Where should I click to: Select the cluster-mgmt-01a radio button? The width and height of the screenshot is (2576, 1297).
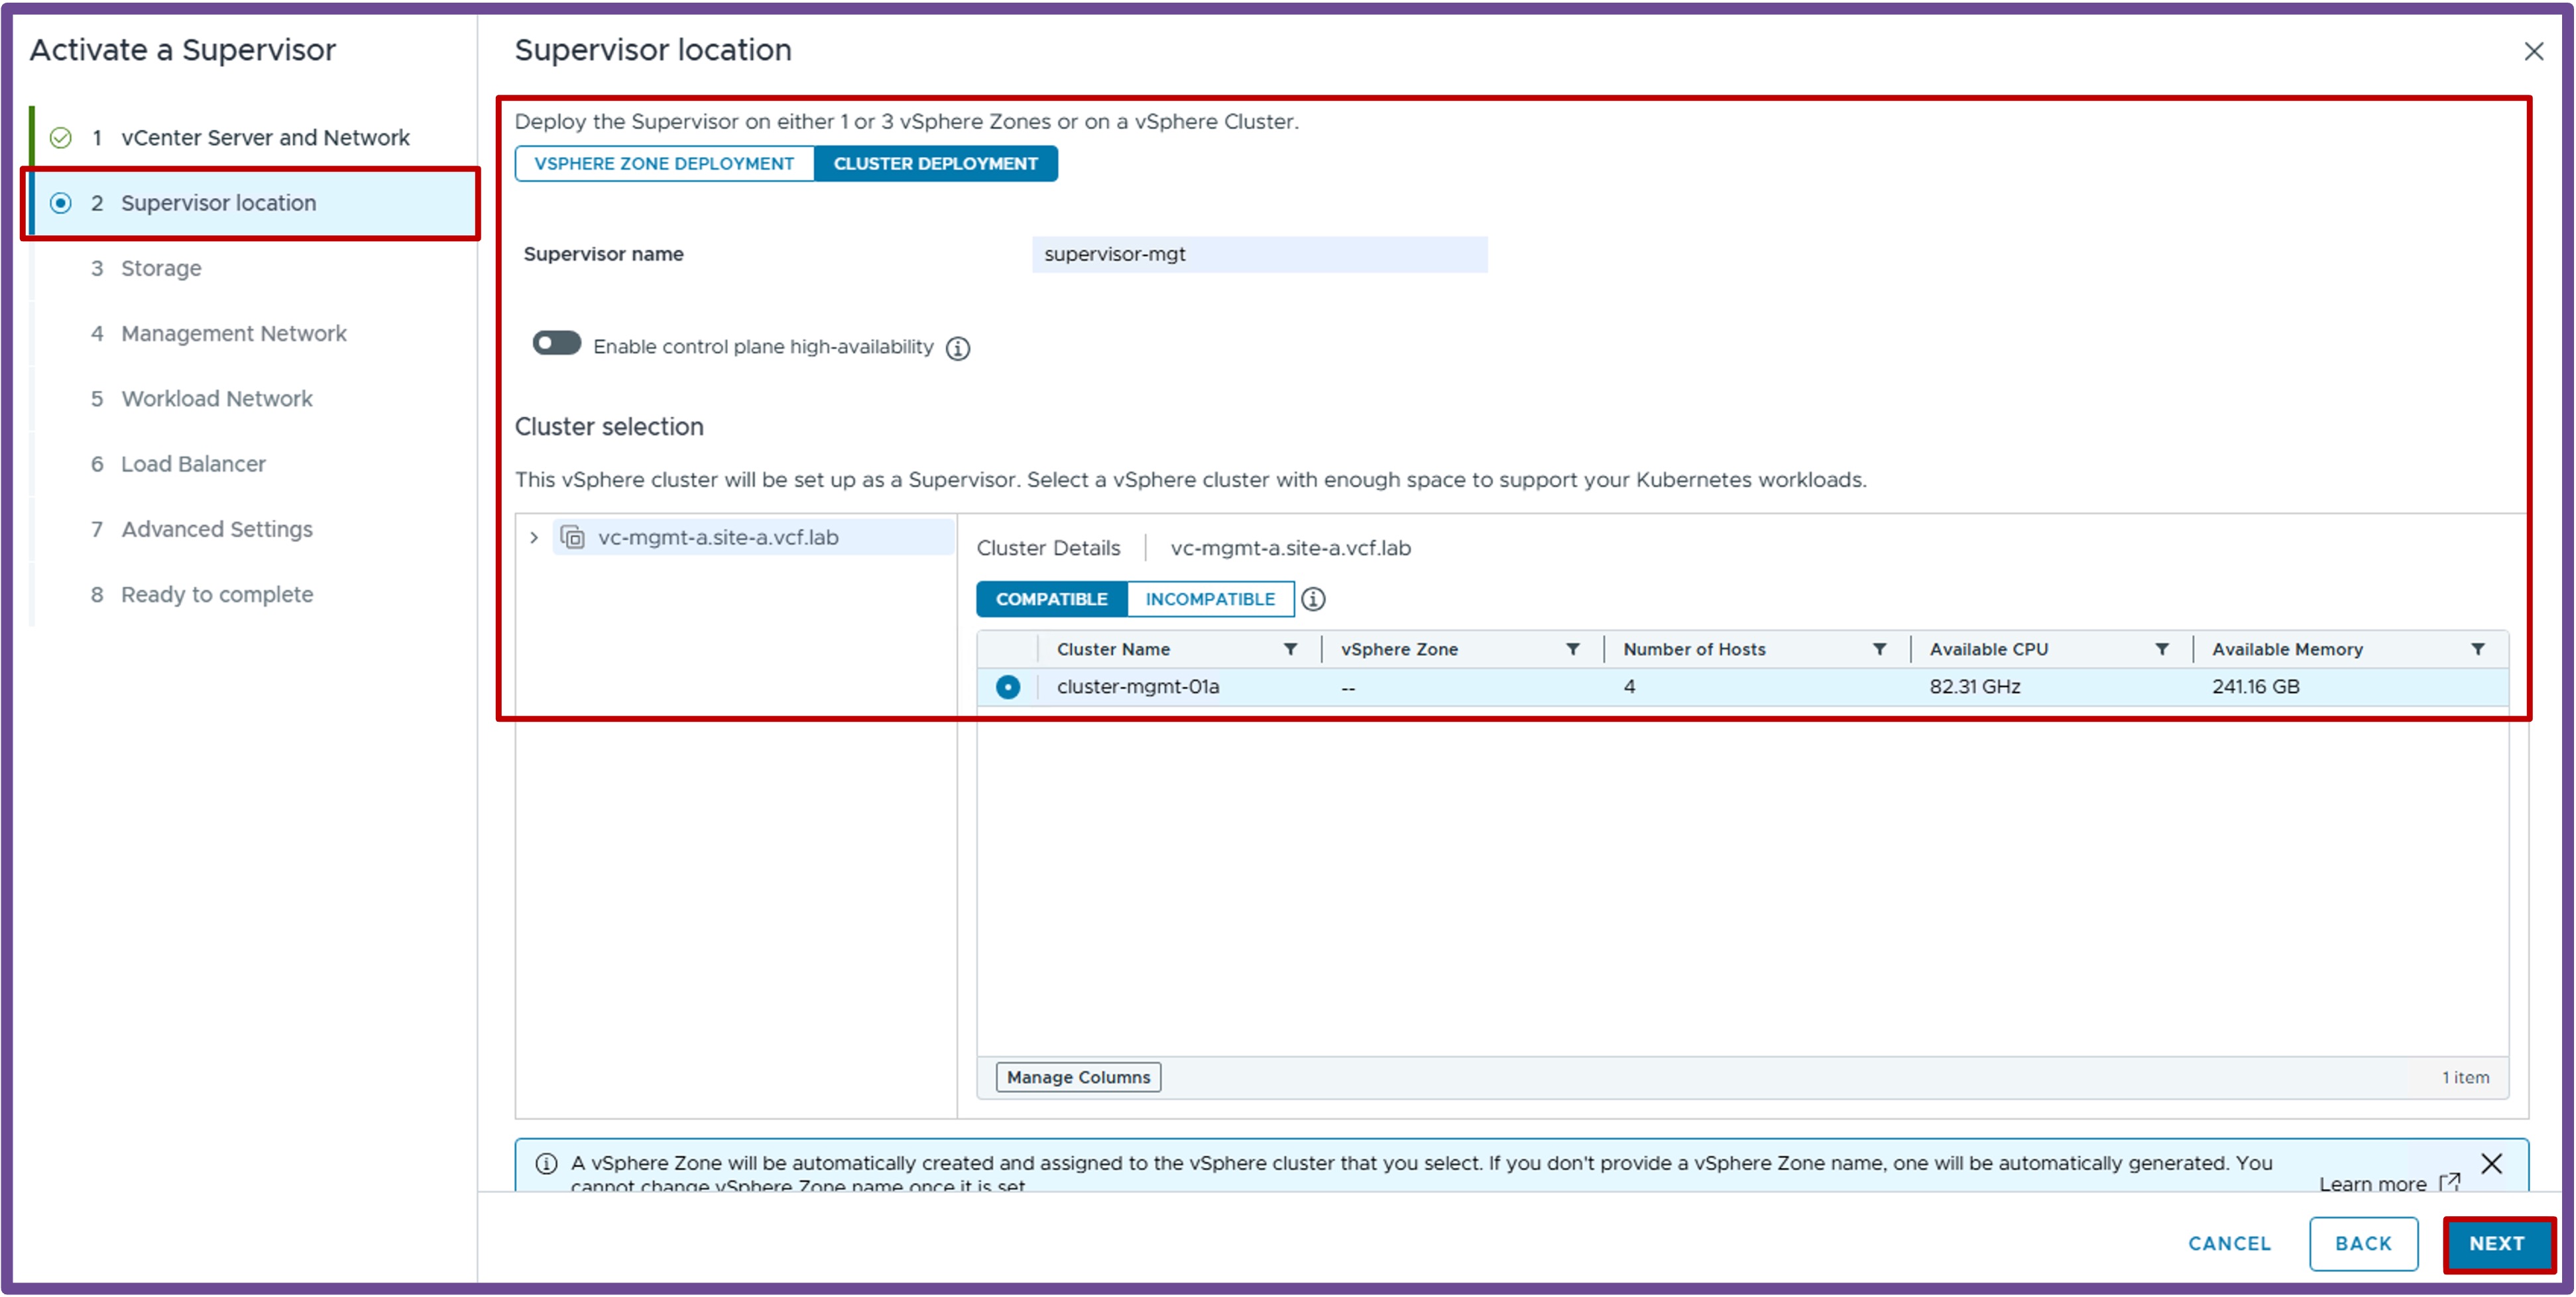1007,687
